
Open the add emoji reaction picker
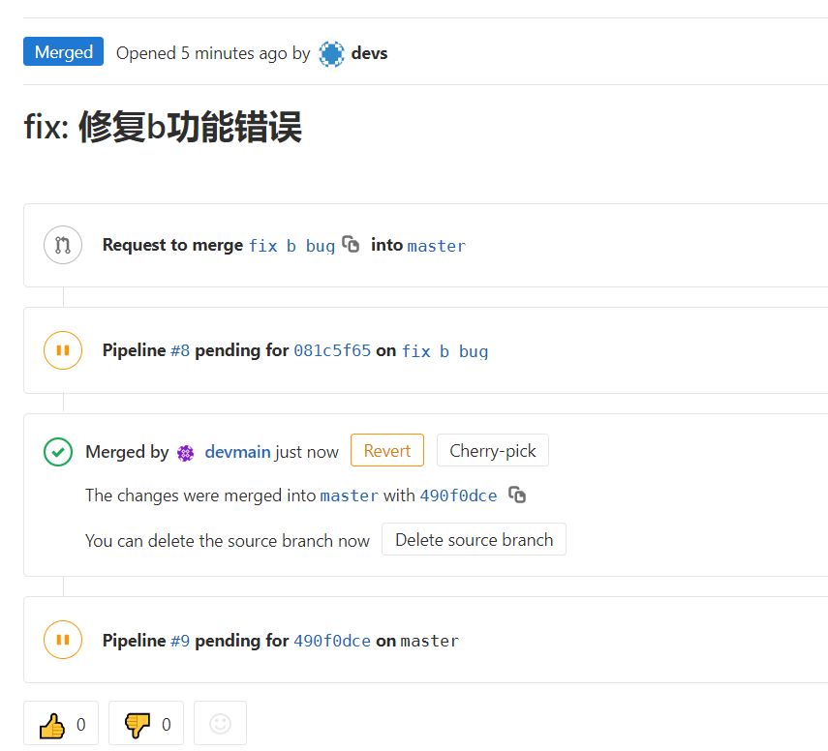coord(221,724)
